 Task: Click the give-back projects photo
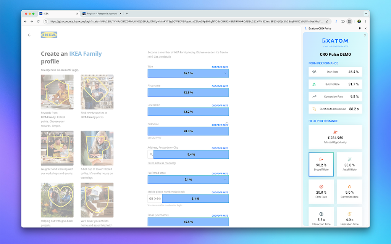click(57, 200)
